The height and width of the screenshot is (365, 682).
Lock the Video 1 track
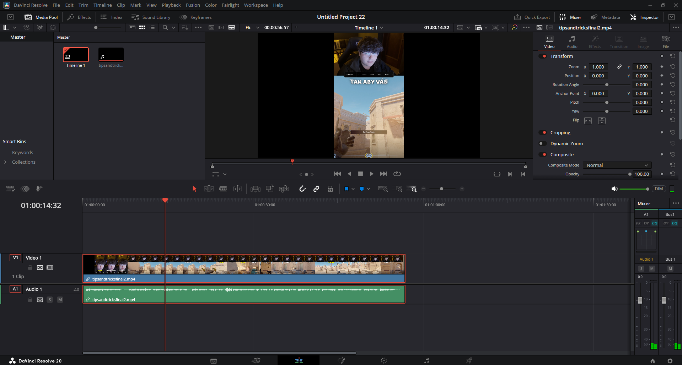pyautogui.click(x=30, y=268)
